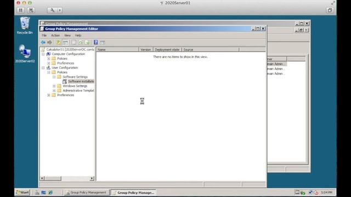Screen dimensions: 351x197
Task: Click the Forward arrow in the editor toolbar
Action: [x=49, y=43]
